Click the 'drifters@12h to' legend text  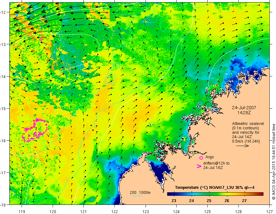click(216, 163)
